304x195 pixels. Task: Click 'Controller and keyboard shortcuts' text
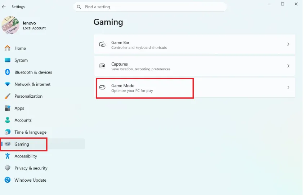click(139, 48)
